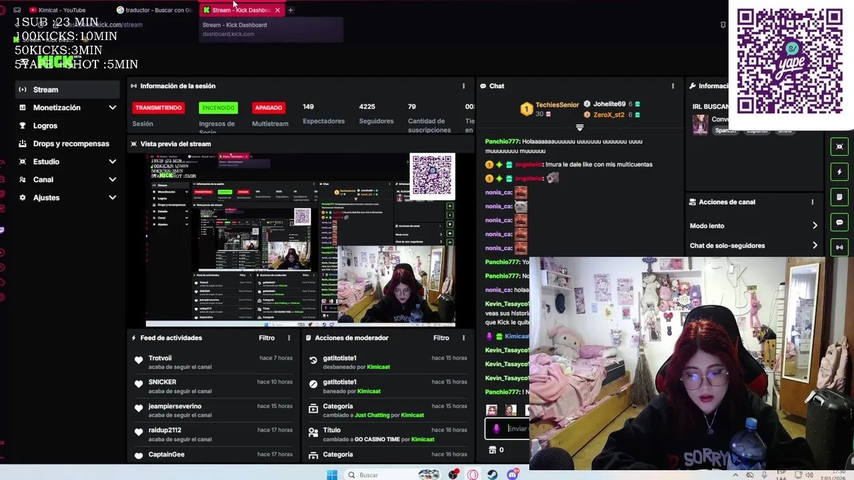Click the TRANSMITIENDO session status badge

158,107
